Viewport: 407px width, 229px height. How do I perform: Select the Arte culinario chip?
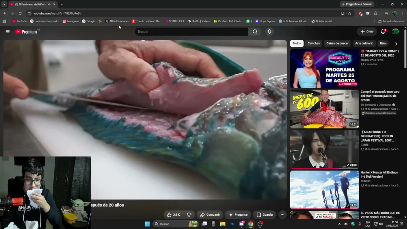(364, 44)
